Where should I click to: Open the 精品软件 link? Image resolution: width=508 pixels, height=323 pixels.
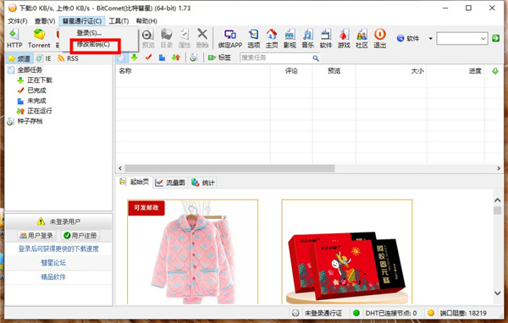click(x=53, y=276)
